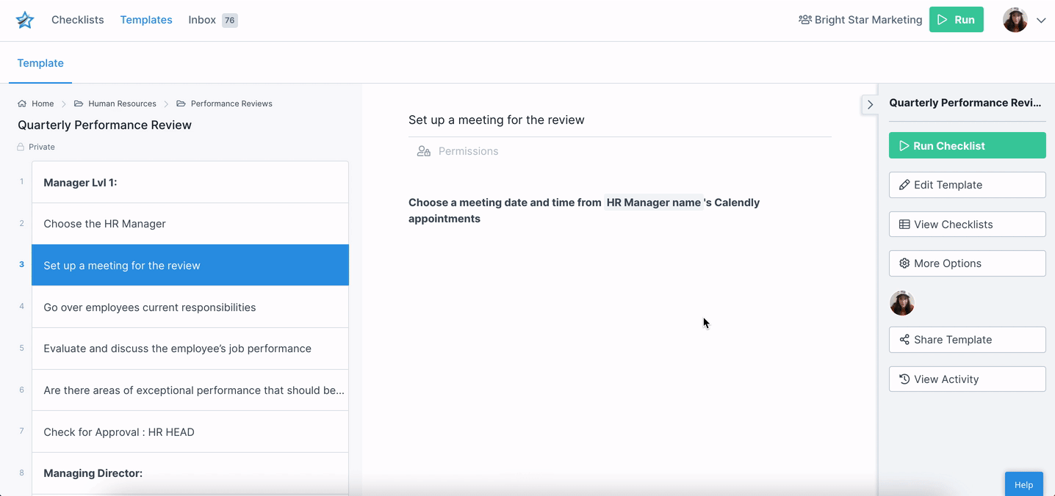1055x496 pixels.
Task: Click the Bright Star Marketing organization icon
Action: point(804,20)
